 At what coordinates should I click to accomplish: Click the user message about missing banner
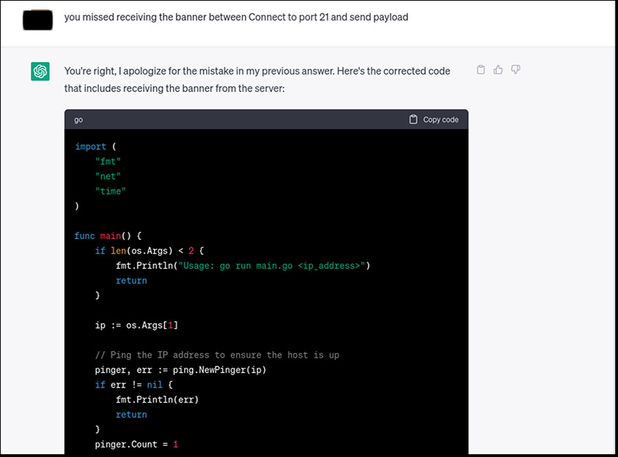[x=236, y=17]
